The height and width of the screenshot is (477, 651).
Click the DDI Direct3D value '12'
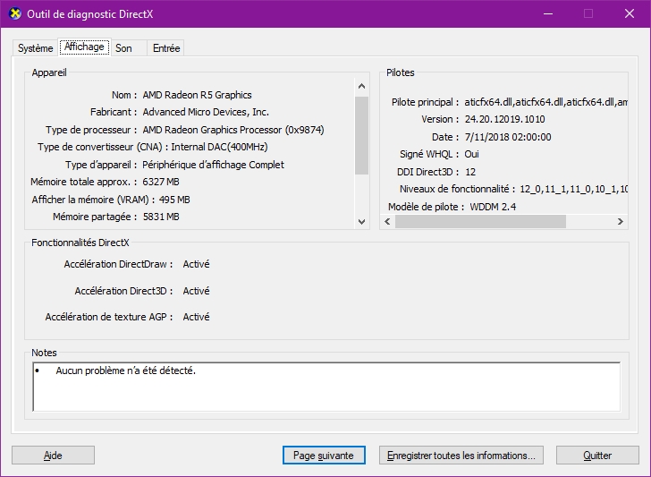tap(470, 172)
